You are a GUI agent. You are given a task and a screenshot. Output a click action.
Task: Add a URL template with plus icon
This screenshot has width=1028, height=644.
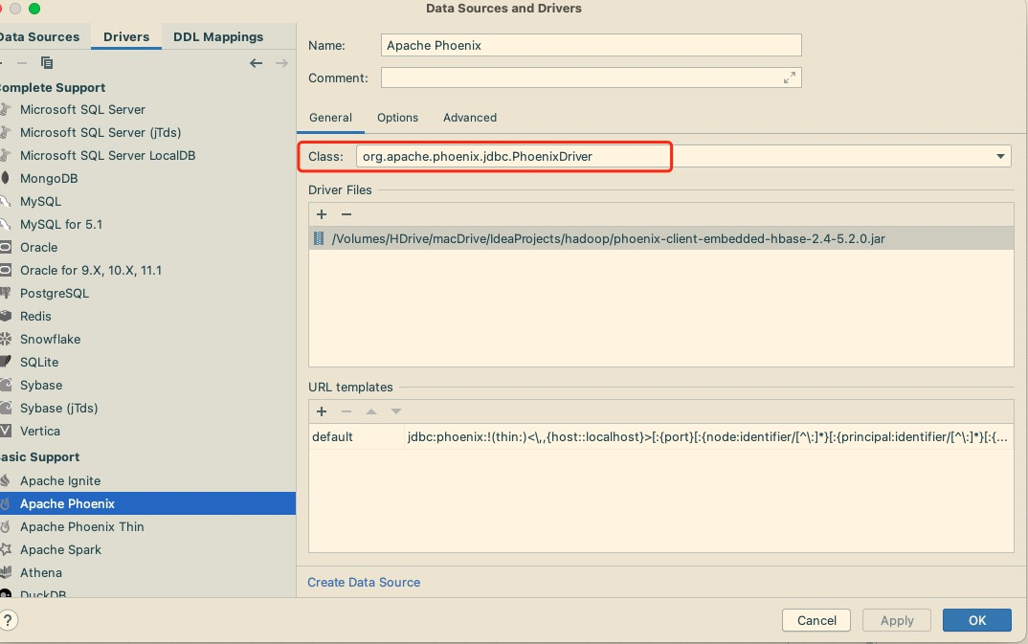pos(322,411)
